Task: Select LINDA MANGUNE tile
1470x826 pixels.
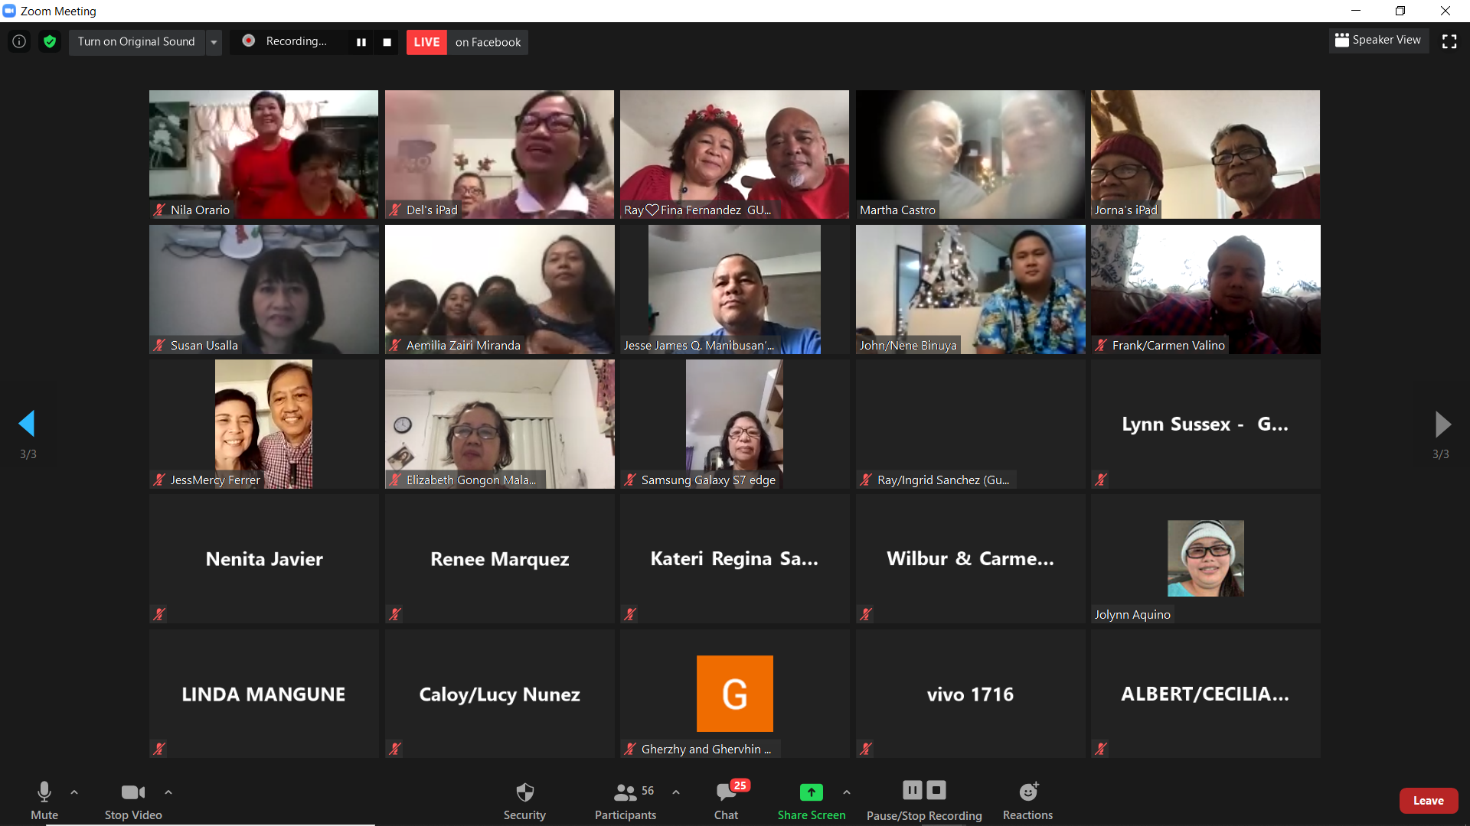Action: click(x=263, y=694)
